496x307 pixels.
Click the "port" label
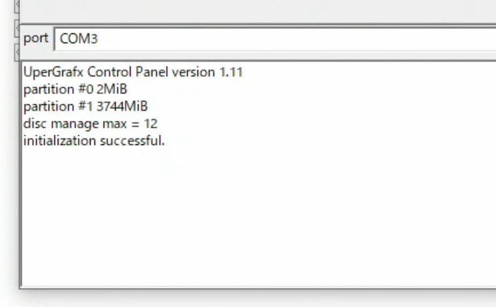pos(35,38)
